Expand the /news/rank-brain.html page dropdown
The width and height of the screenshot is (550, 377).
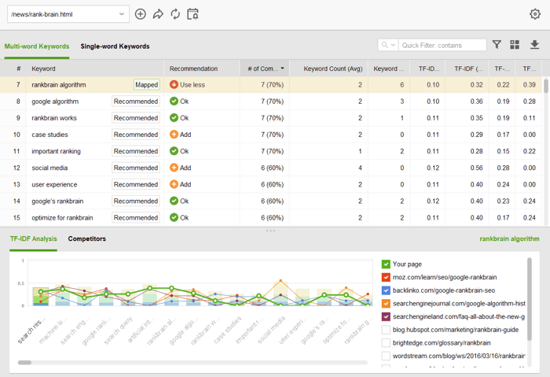122,14
